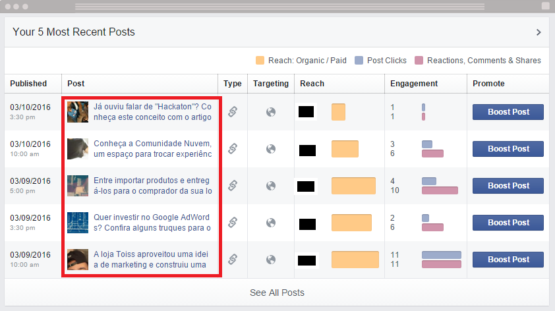Click thumbnail of the Comunidade Nuvem post
Viewport: 555px width, 311px height.
coord(78,149)
